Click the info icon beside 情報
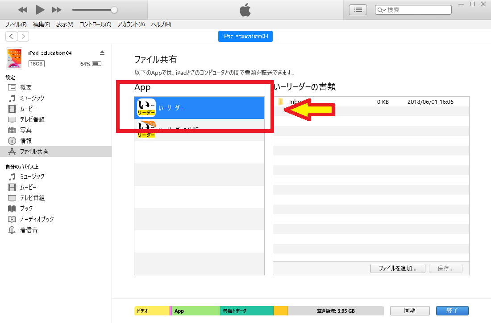 click(x=12, y=141)
